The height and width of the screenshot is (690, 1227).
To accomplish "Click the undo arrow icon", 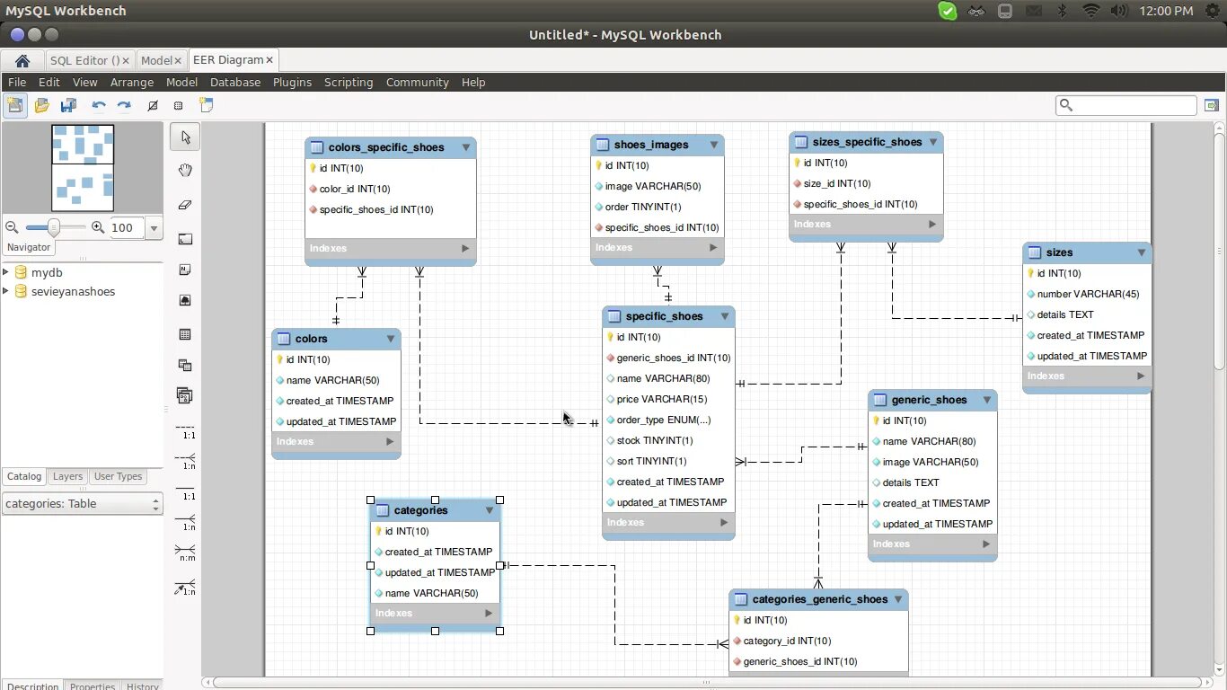I will pos(99,105).
